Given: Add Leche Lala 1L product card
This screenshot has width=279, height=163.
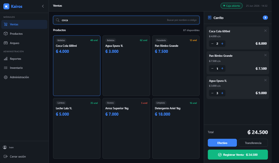Looking at the screenshot, I should [x=77, y=128].
